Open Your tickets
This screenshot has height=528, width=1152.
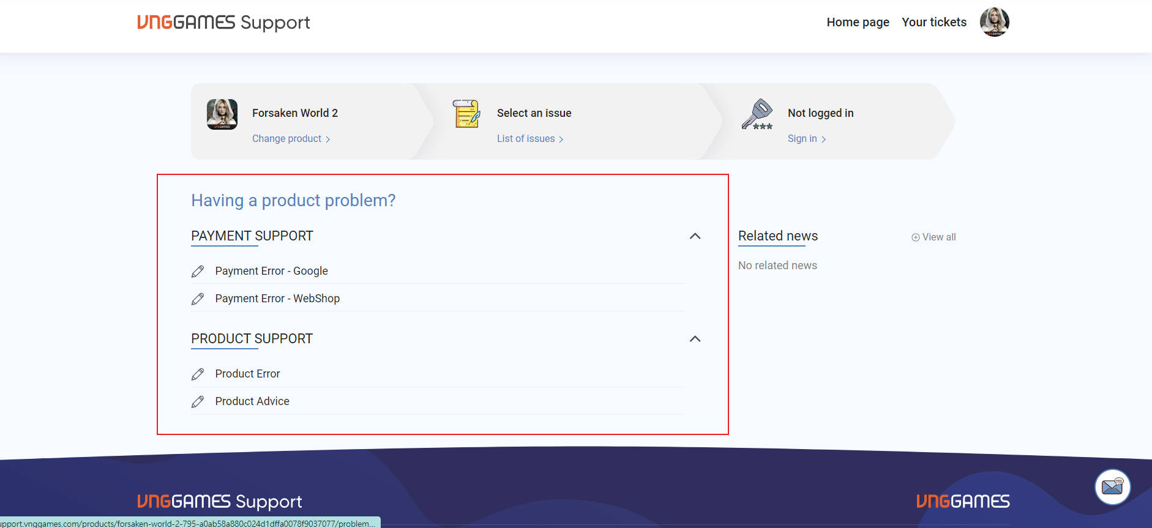934,22
